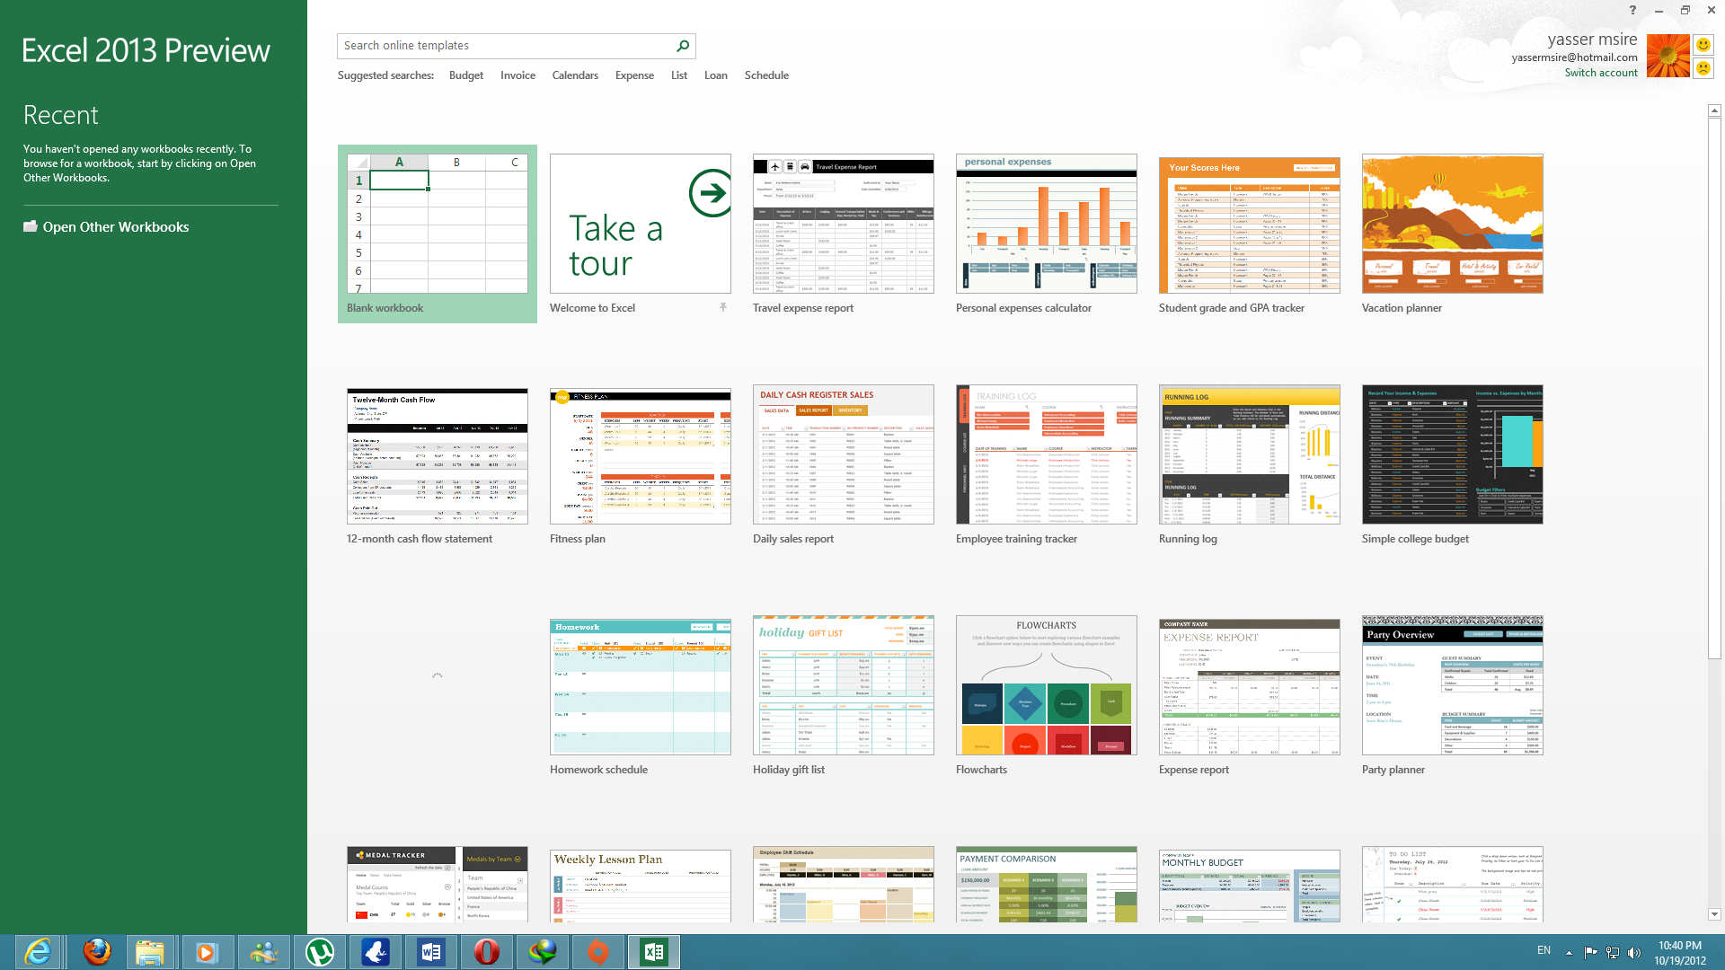Launch Internet Explorer from the taskbar
The width and height of the screenshot is (1725, 970).
(x=38, y=952)
